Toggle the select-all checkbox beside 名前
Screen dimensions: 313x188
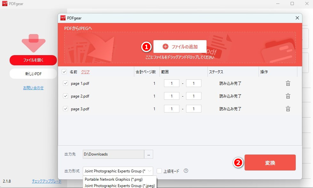pos(64,72)
